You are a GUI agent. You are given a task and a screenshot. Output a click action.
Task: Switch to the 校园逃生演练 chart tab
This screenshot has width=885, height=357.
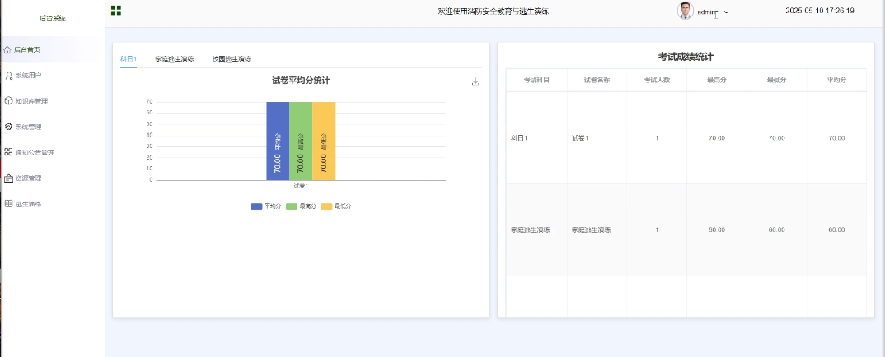click(x=232, y=58)
